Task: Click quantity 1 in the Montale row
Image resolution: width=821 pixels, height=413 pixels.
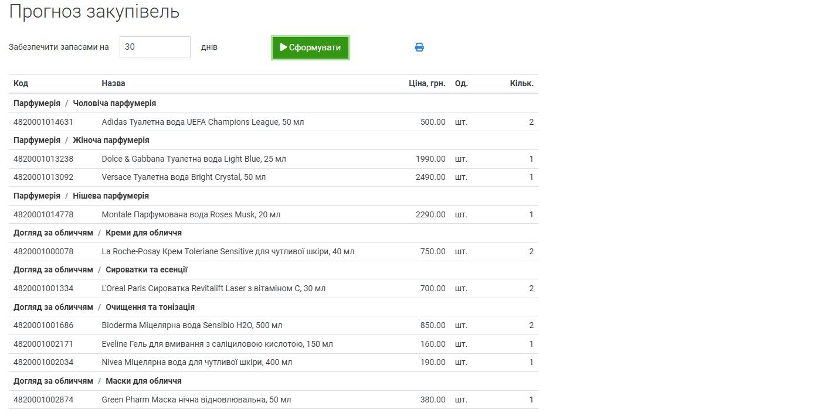Action: [531, 214]
